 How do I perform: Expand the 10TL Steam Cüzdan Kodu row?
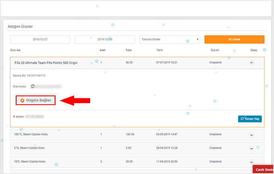point(251,162)
